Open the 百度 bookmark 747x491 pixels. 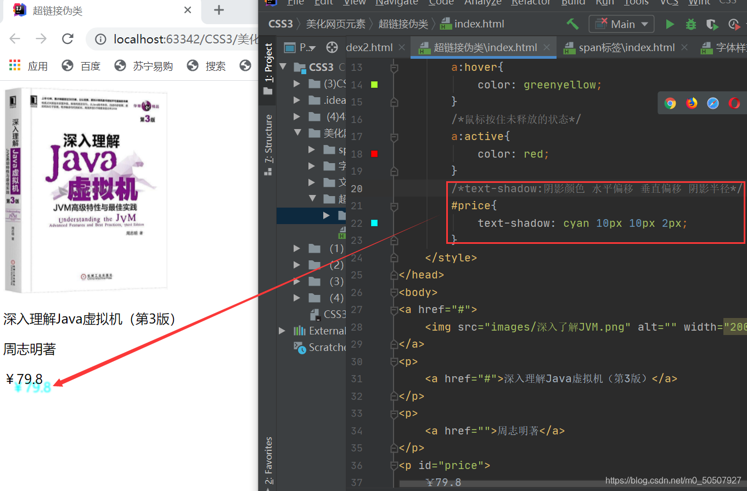tap(81, 66)
